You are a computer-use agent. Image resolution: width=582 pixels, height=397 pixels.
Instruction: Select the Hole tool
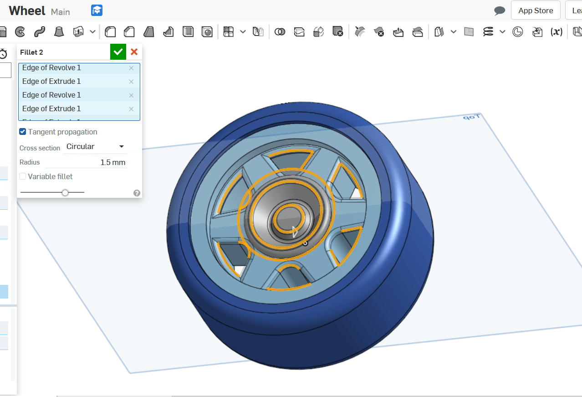click(207, 31)
